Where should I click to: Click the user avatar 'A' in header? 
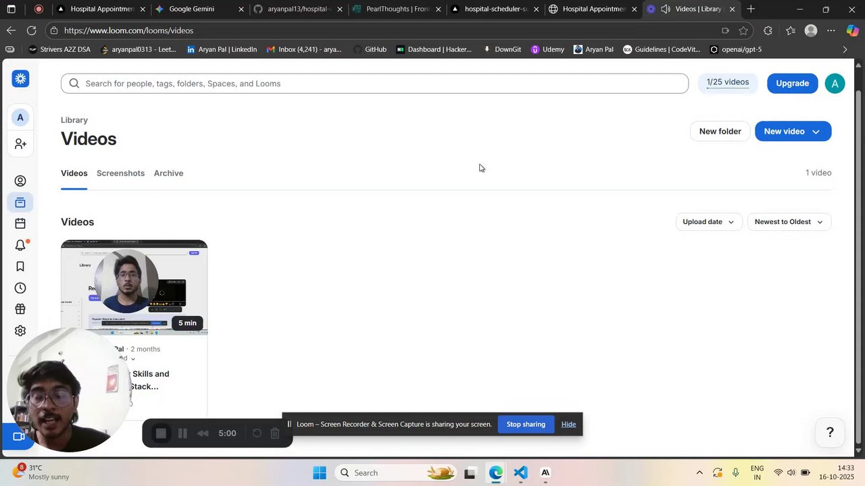coord(835,84)
